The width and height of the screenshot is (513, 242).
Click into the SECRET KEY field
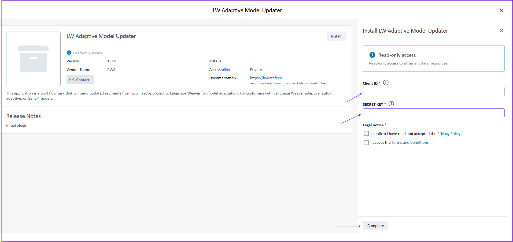point(433,113)
